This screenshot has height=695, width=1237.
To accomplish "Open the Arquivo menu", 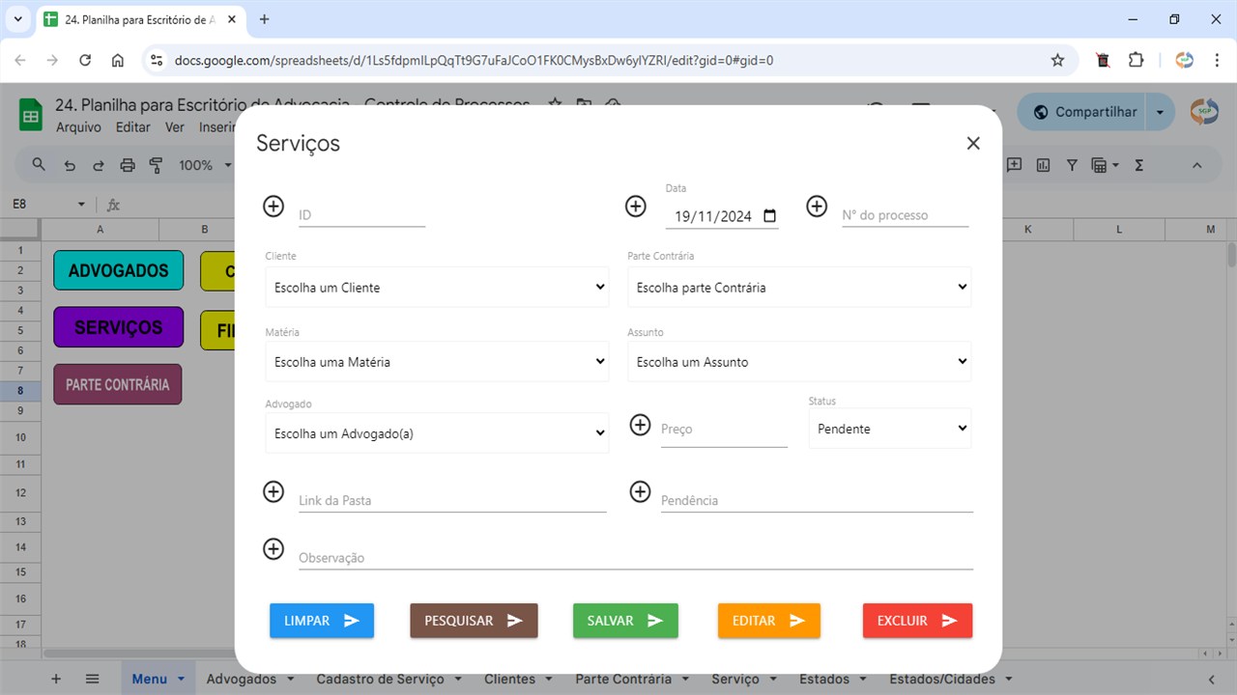I will click(x=78, y=127).
